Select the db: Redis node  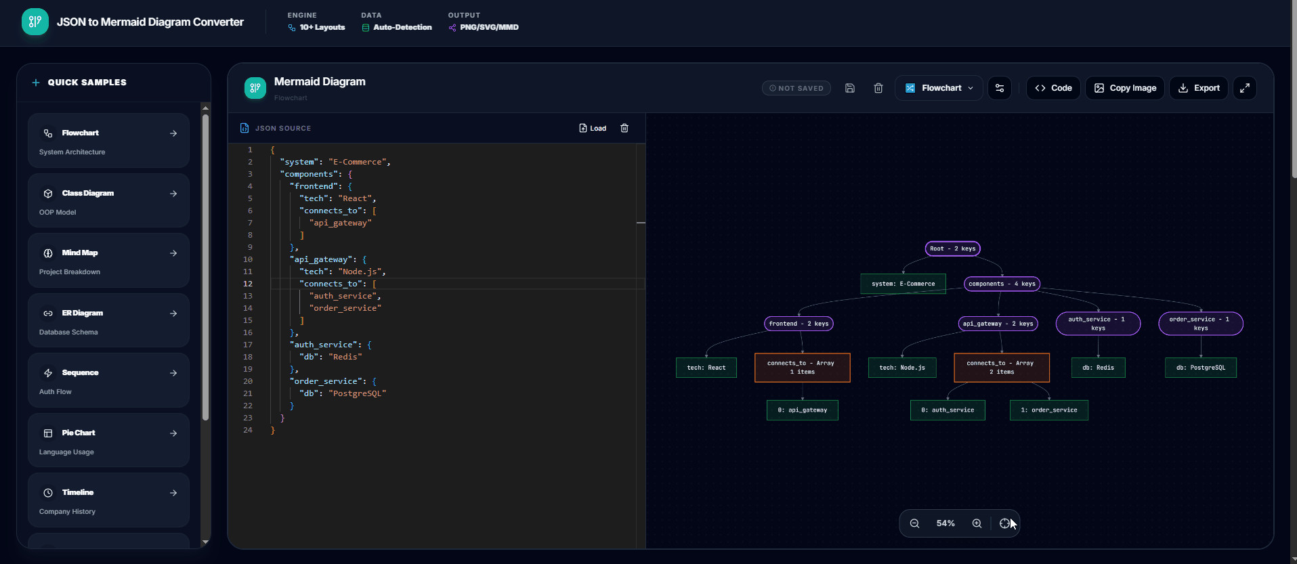[1098, 368]
